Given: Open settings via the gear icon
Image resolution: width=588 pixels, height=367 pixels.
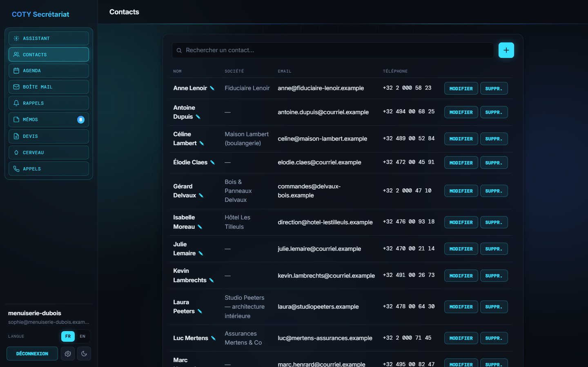Looking at the screenshot, I should 68,354.
